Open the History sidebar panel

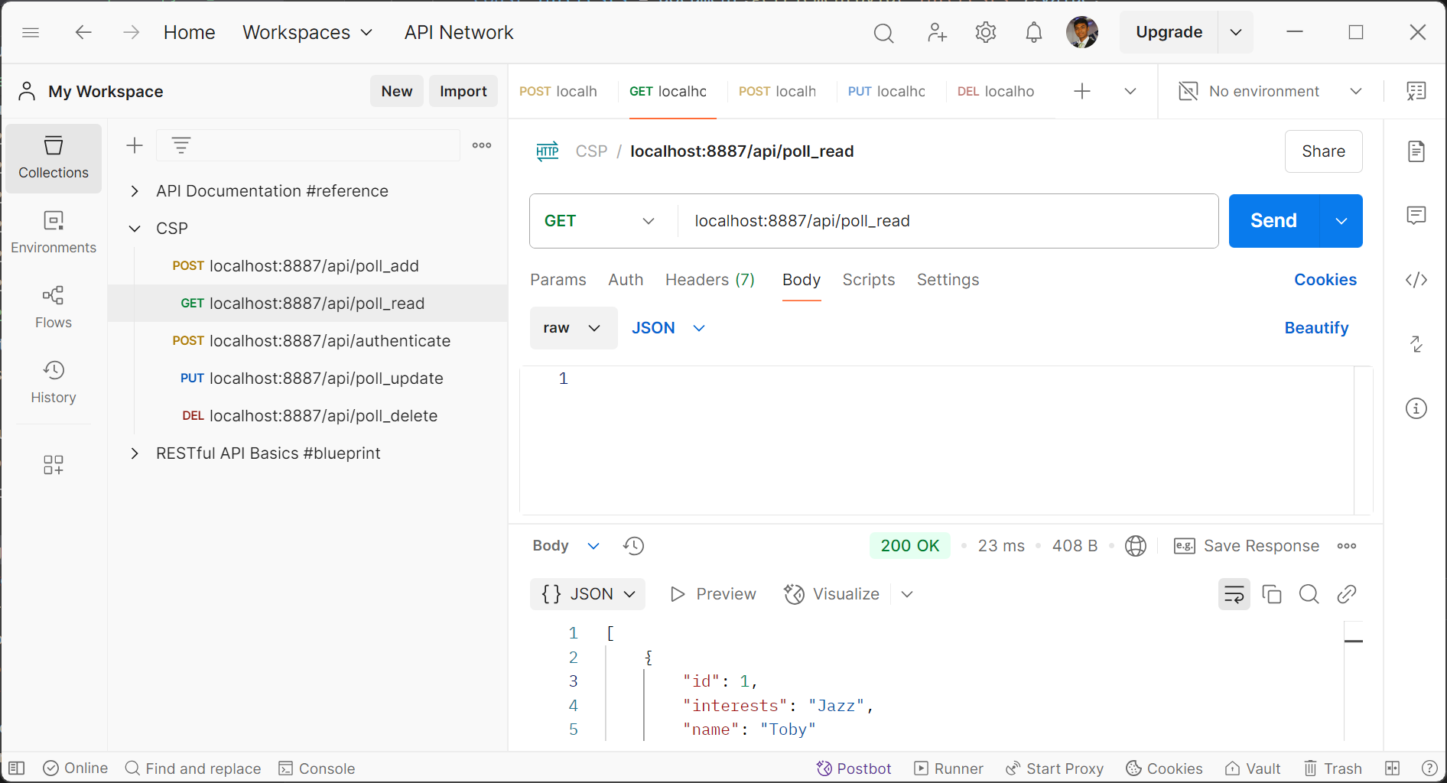pyautogui.click(x=54, y=382)
